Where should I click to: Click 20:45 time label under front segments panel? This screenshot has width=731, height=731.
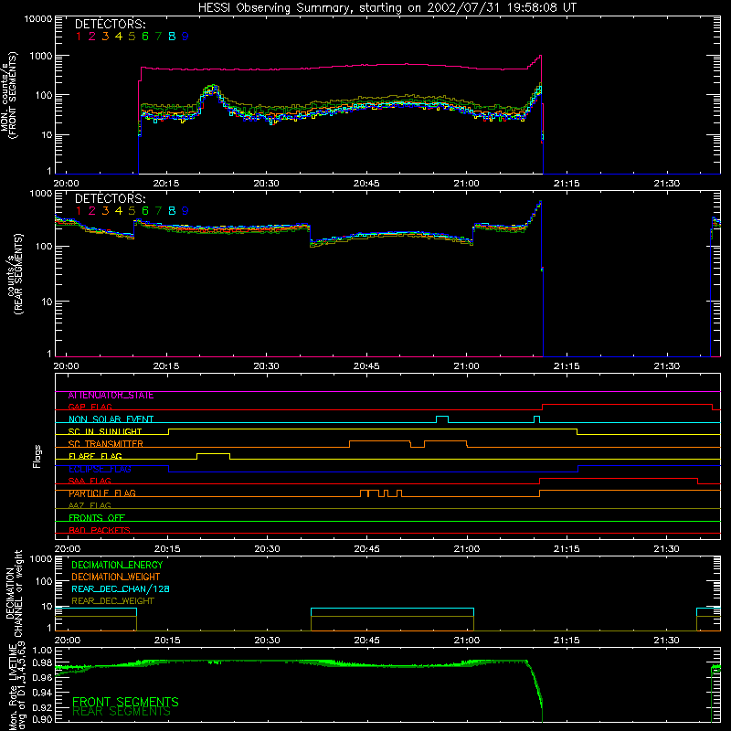point(366,184)
